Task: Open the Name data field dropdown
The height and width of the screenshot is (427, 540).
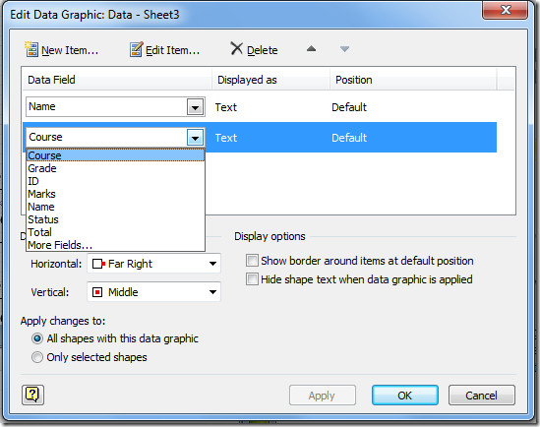Action: (195, 106)
